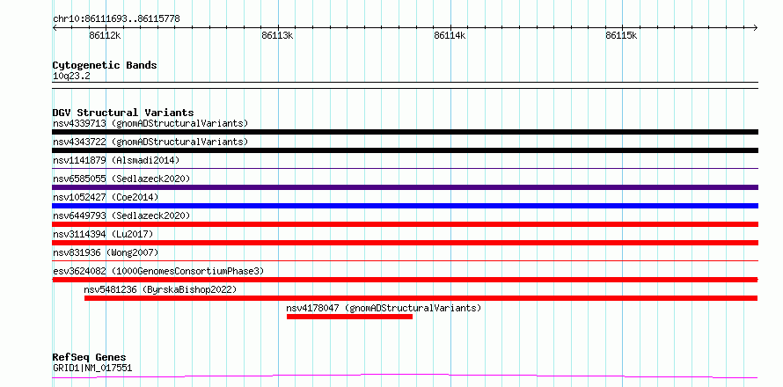Select the dark purple bar under nsv6585055
Viewport: 783px width, 387px height.
[405, 187]
